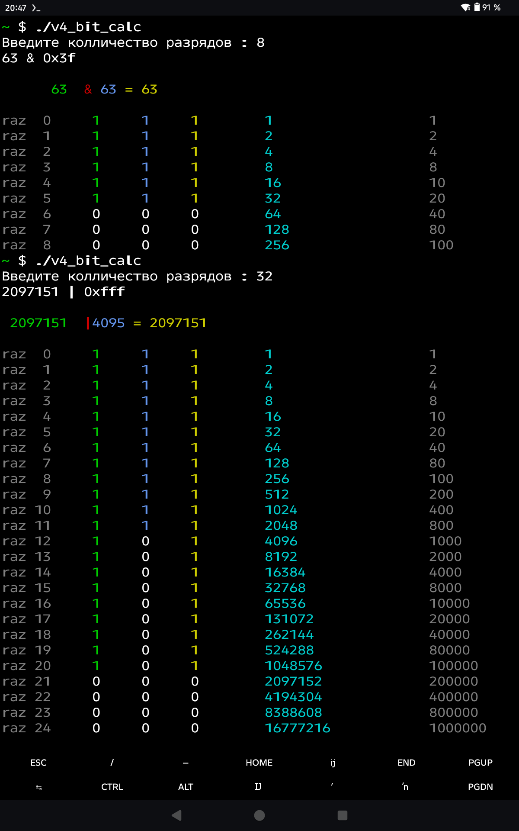Select the gray hex value 800000
This screenshot has height=831, width=519.
click(x=454, y=712)
